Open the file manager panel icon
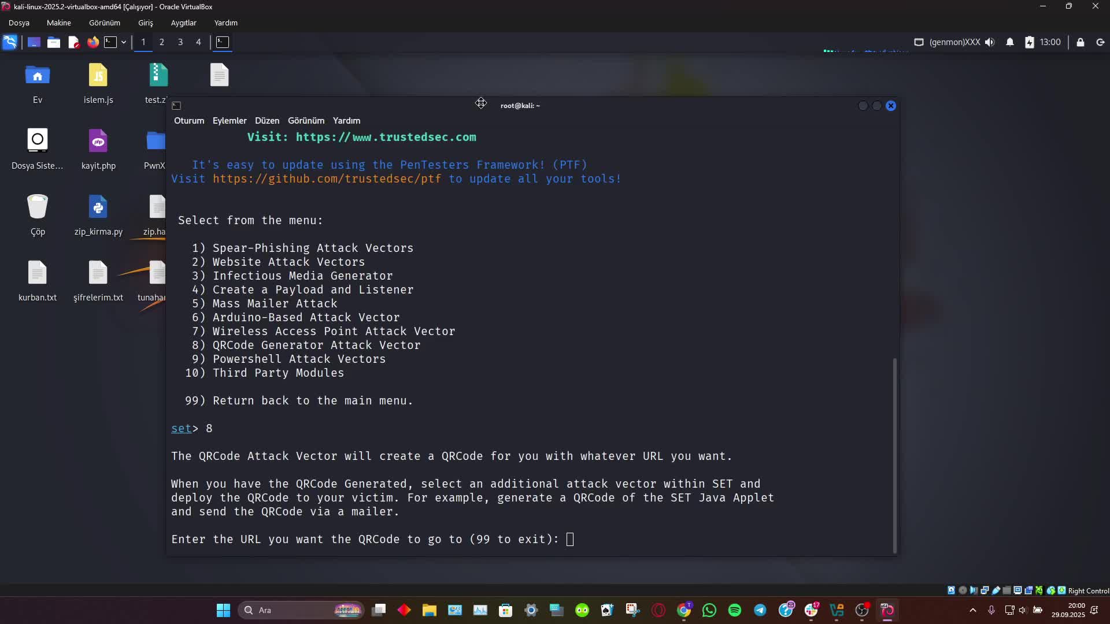Screen dimensions: 1110x624 [54, 42]
